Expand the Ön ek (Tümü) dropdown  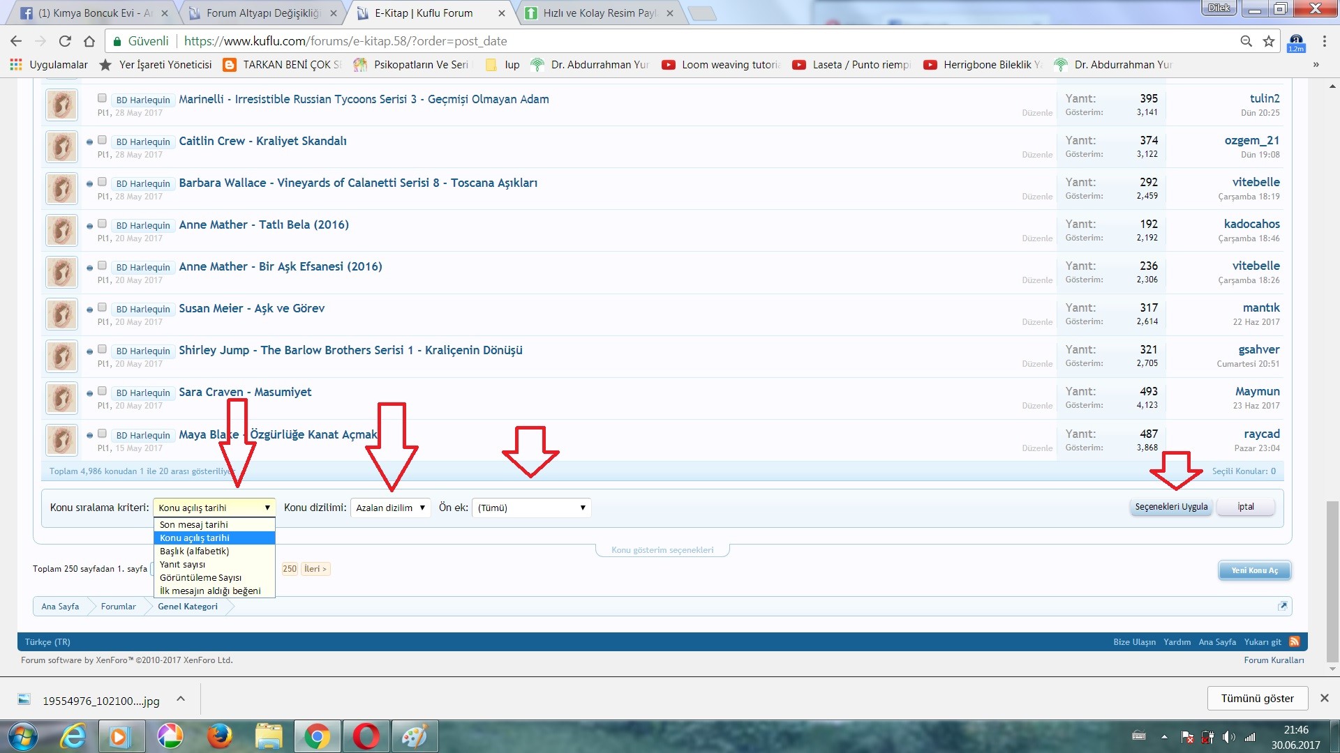click(x=531, y=508)
